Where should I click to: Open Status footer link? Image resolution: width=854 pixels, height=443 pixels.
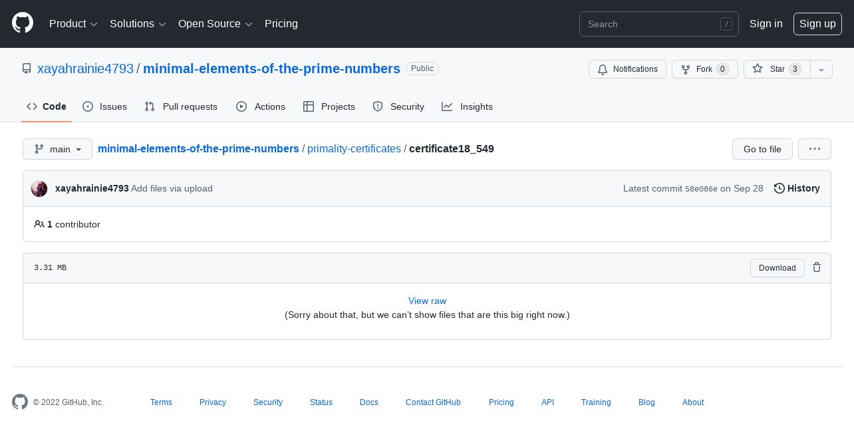click(x=321, y=402)
